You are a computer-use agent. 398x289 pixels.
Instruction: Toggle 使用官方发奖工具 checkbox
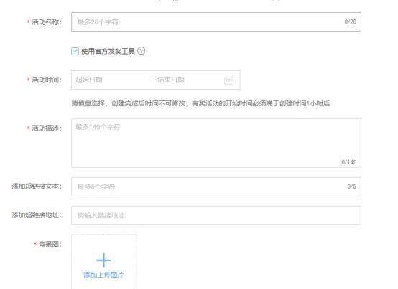pos(75,51)
